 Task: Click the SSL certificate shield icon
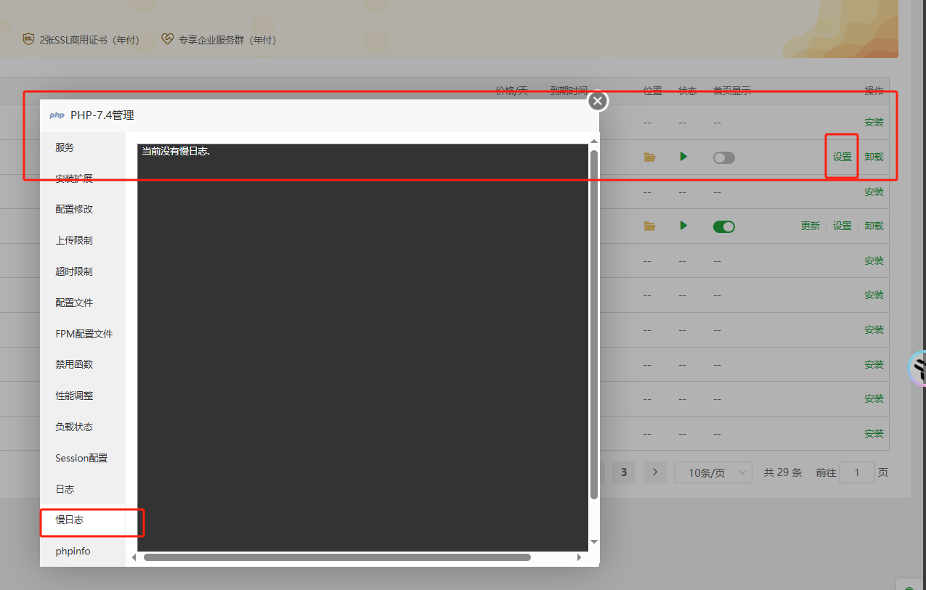pyautogui.click(x=28, y=39)
